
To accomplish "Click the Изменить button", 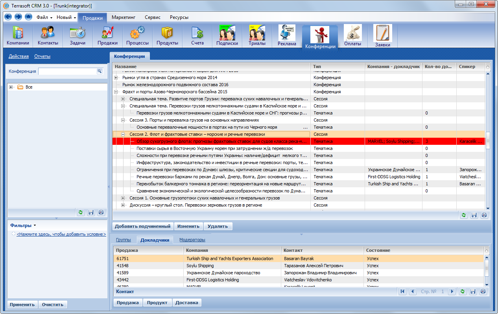I will point(189,226).
